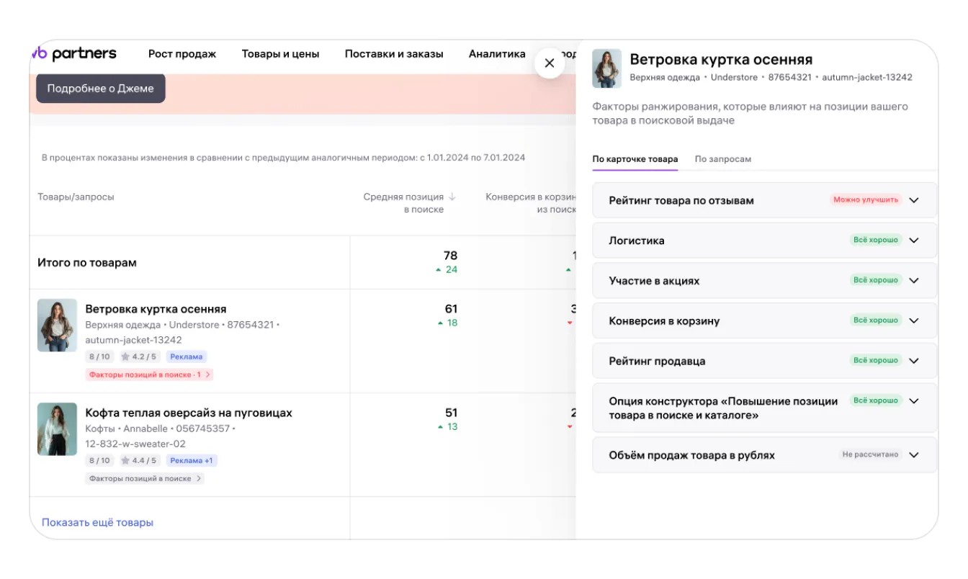Expand Рейтинг товара по отзывам section

coord(914,200)
